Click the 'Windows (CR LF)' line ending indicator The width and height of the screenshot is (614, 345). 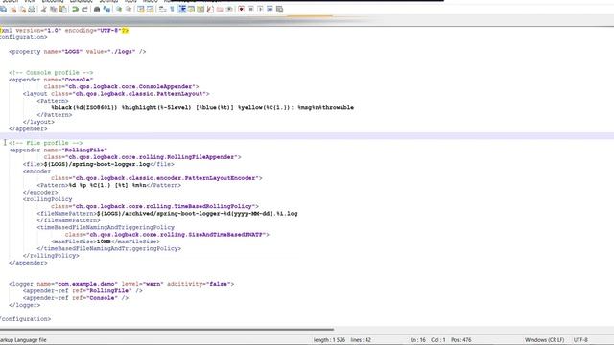pos(544,340)
